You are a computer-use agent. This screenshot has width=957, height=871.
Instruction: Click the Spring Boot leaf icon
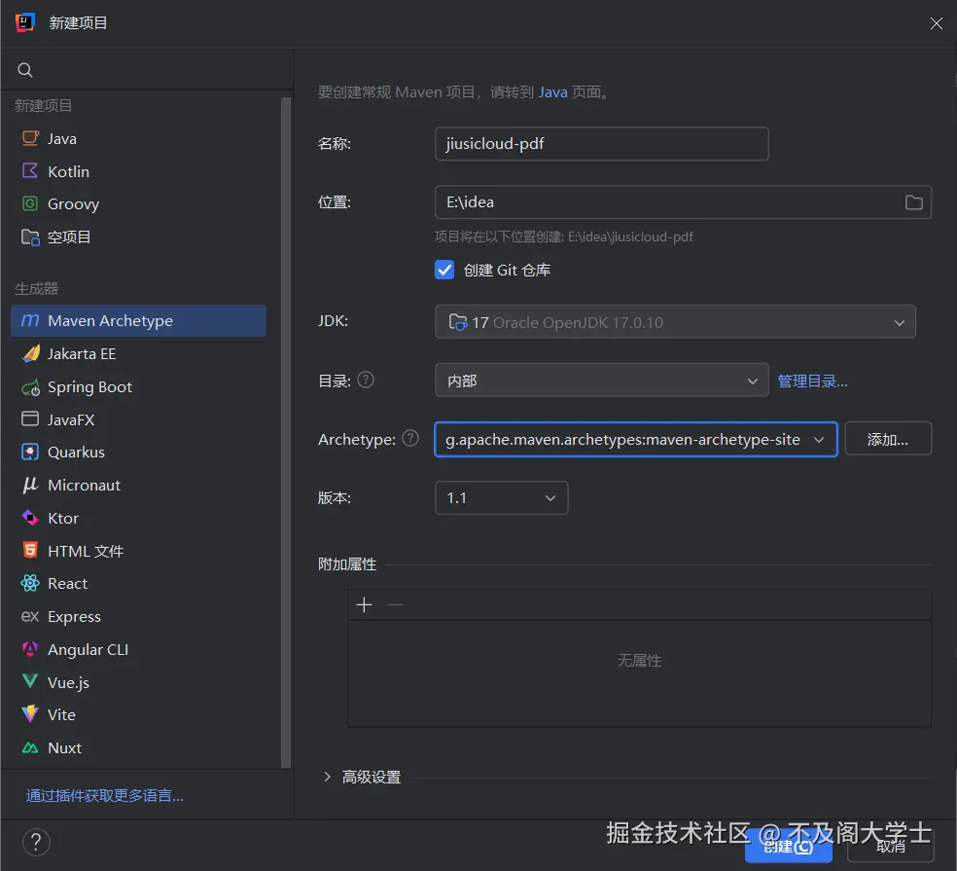pyautogui.click(x=30, y=387)
